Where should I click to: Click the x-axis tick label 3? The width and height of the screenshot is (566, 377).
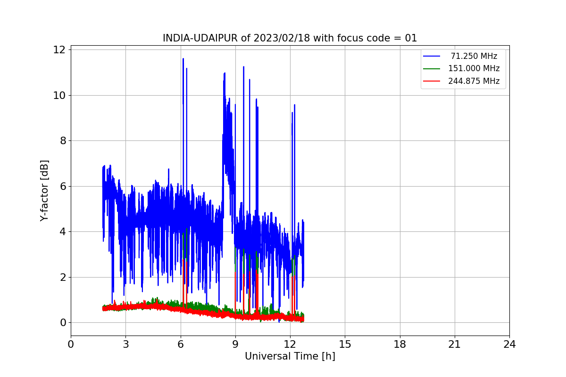click(x=125, y=344)
